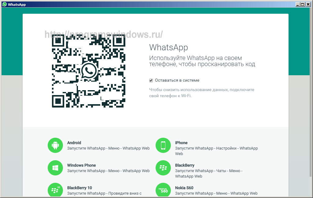The width and height of the screenshot is (313, 198).
Task: Click the Nokia S60 icon
Action: point(163,190)
